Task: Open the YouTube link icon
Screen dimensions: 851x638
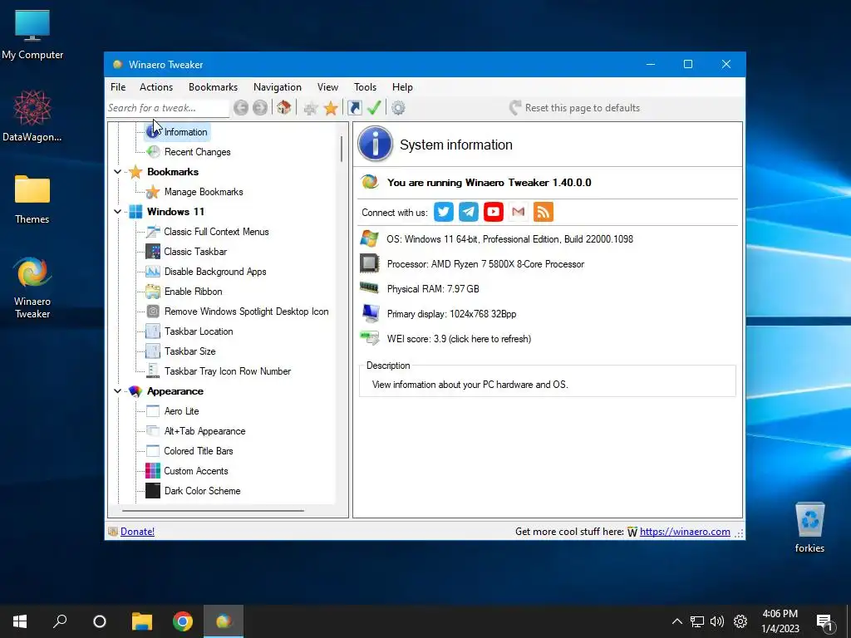Action: pos(494,212)
